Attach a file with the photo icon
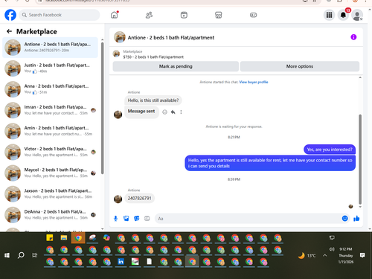This screenshot has height=279, width=372. tap(126, 219)
